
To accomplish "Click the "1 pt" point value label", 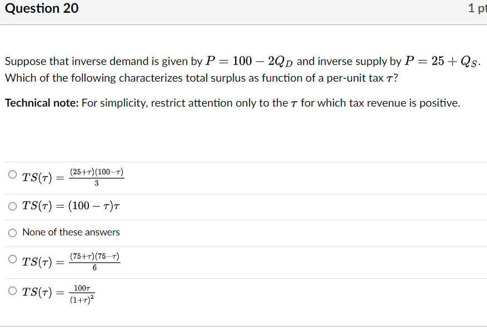I will [x=478, y=8].
